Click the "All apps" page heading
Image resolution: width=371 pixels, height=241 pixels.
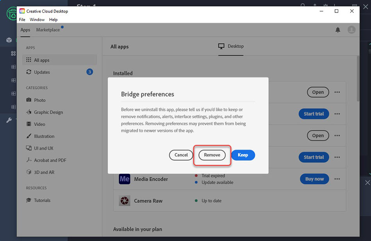tap(120, 46)
